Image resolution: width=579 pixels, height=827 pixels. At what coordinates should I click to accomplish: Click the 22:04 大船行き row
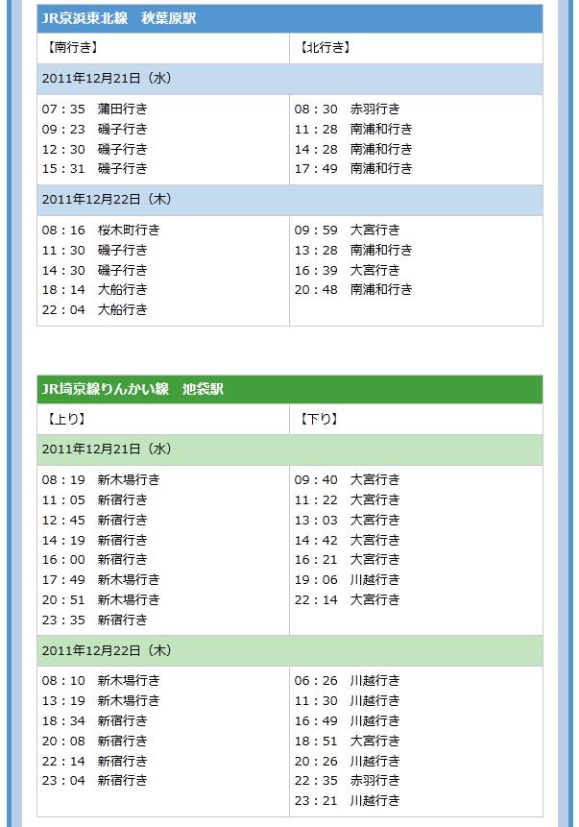95,309
